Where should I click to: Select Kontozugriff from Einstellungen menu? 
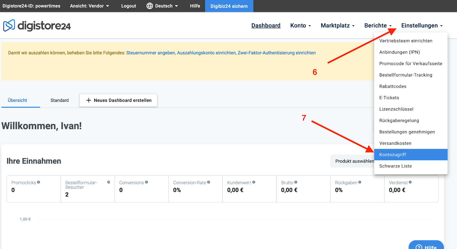393,155
